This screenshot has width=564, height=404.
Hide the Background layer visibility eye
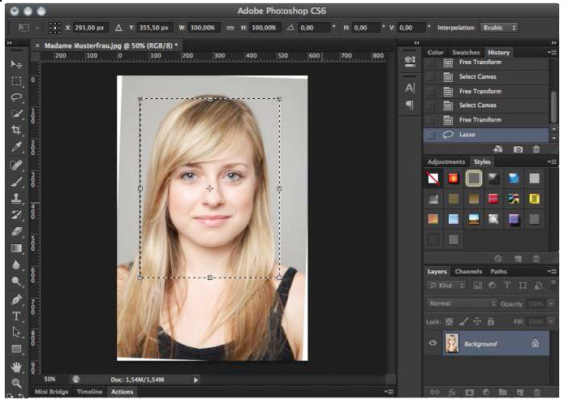pos(433,343)
